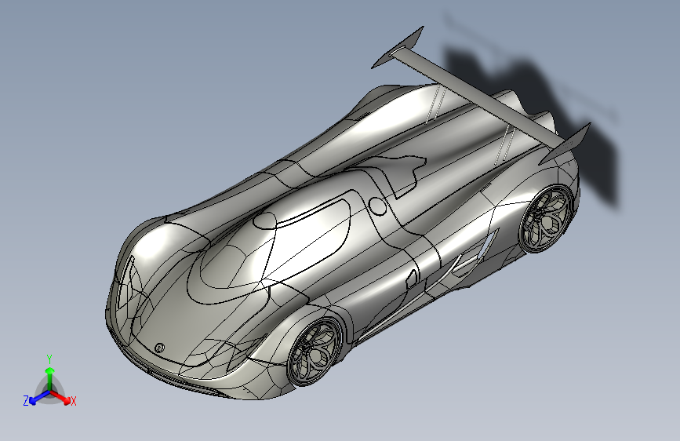Select the front wheel of the car model
The image size is (680, 441).
click(315, 352)
